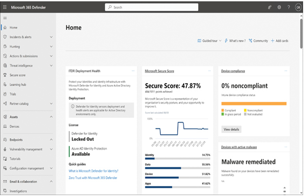Open Microsoft Secure Score card title link
The width and height of the screenshot is (304, 196).
[x=159, y=71]
